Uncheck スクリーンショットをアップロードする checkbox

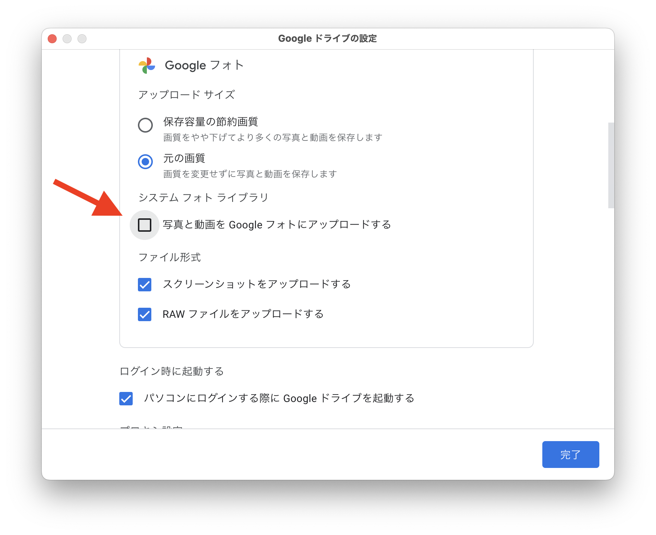tap(145, 285)
